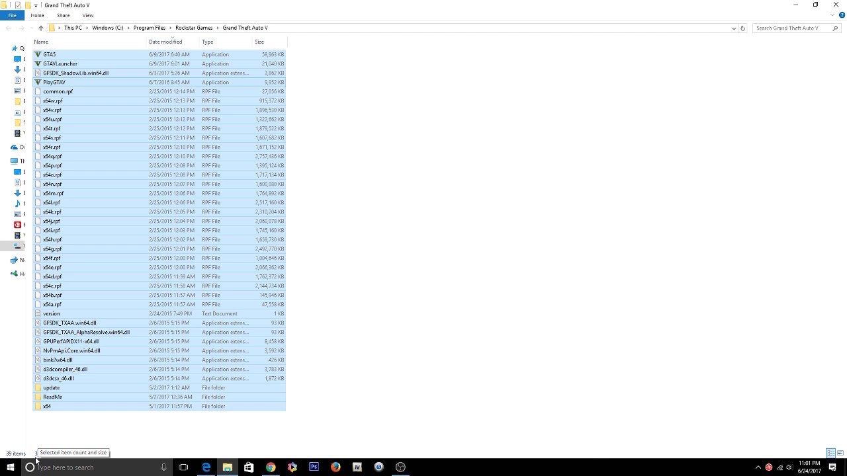The height and width of the screenshot is (476, 847).
Task: Click the network signal strength indicator
Action: (780, 467)
